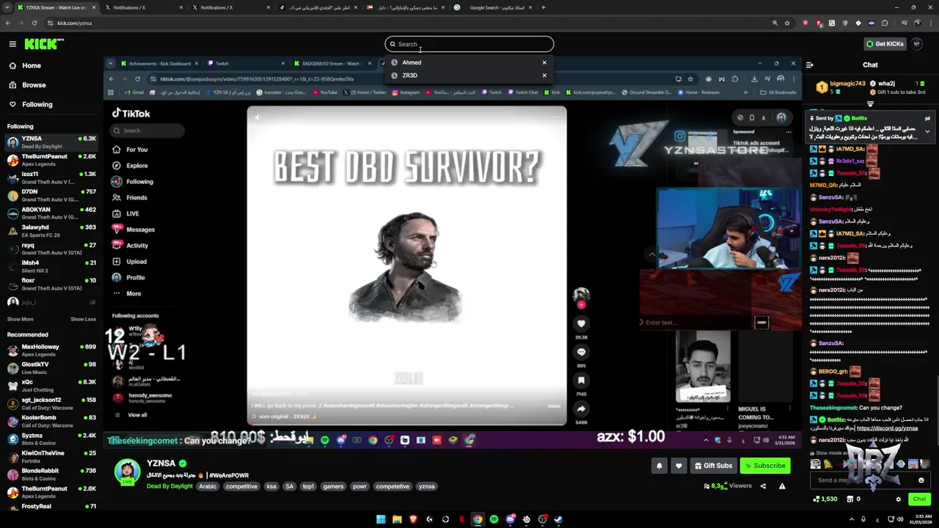Unpin the BotRix pinned message icon

tap(927, 118)
